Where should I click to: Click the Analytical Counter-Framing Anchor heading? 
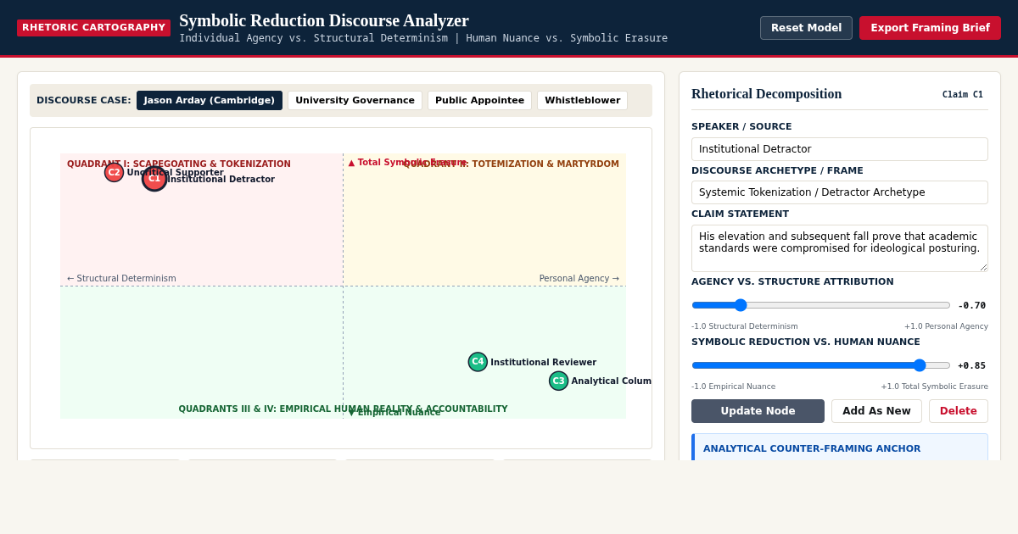[x=812, y=449]
